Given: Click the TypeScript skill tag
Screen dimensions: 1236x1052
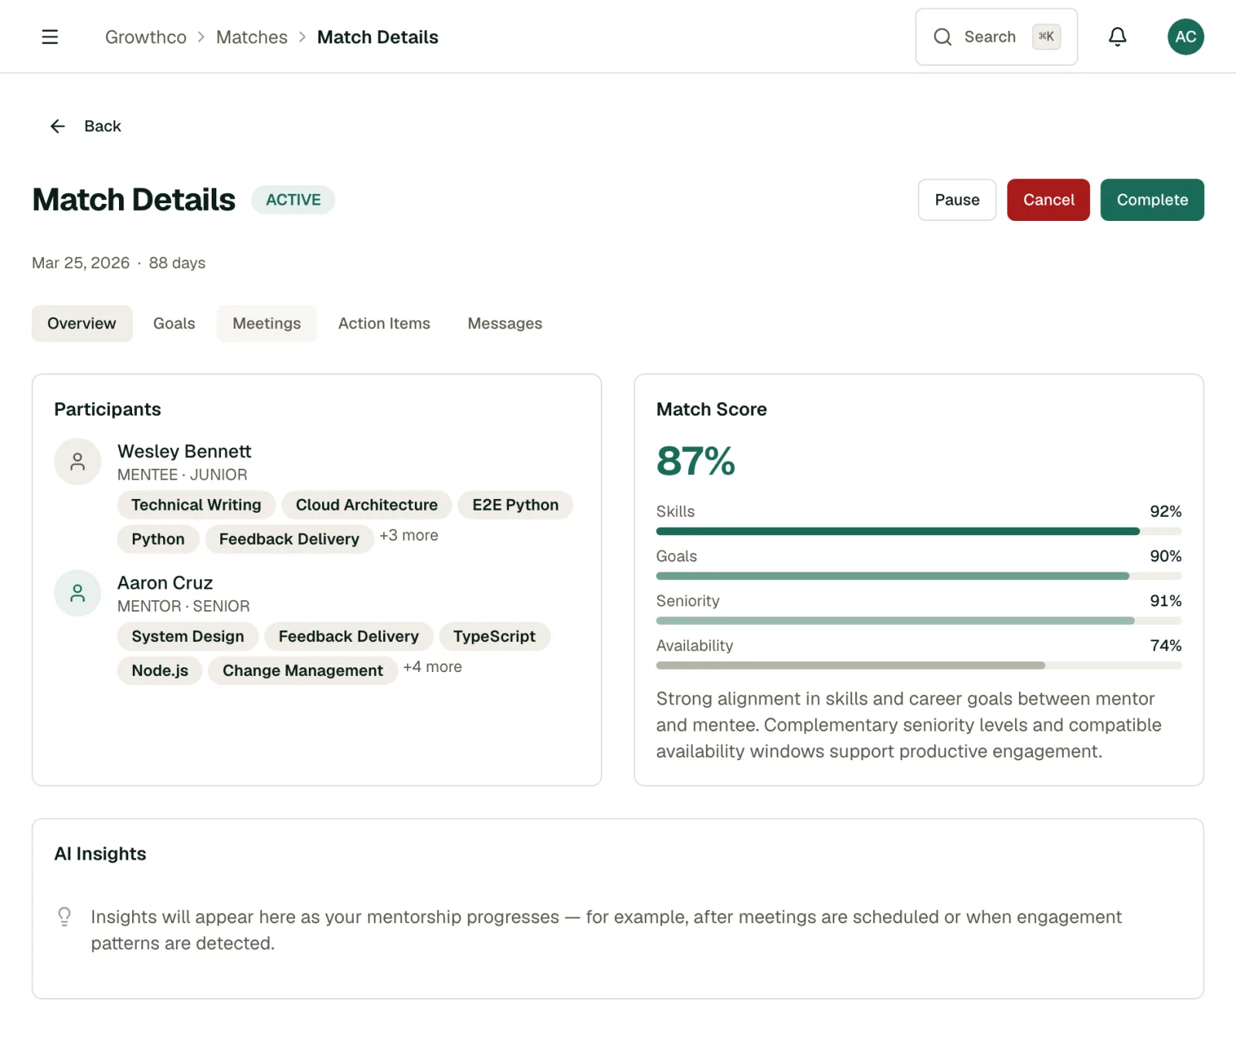Looking at the screenshot, I should (x=494, y=636).
